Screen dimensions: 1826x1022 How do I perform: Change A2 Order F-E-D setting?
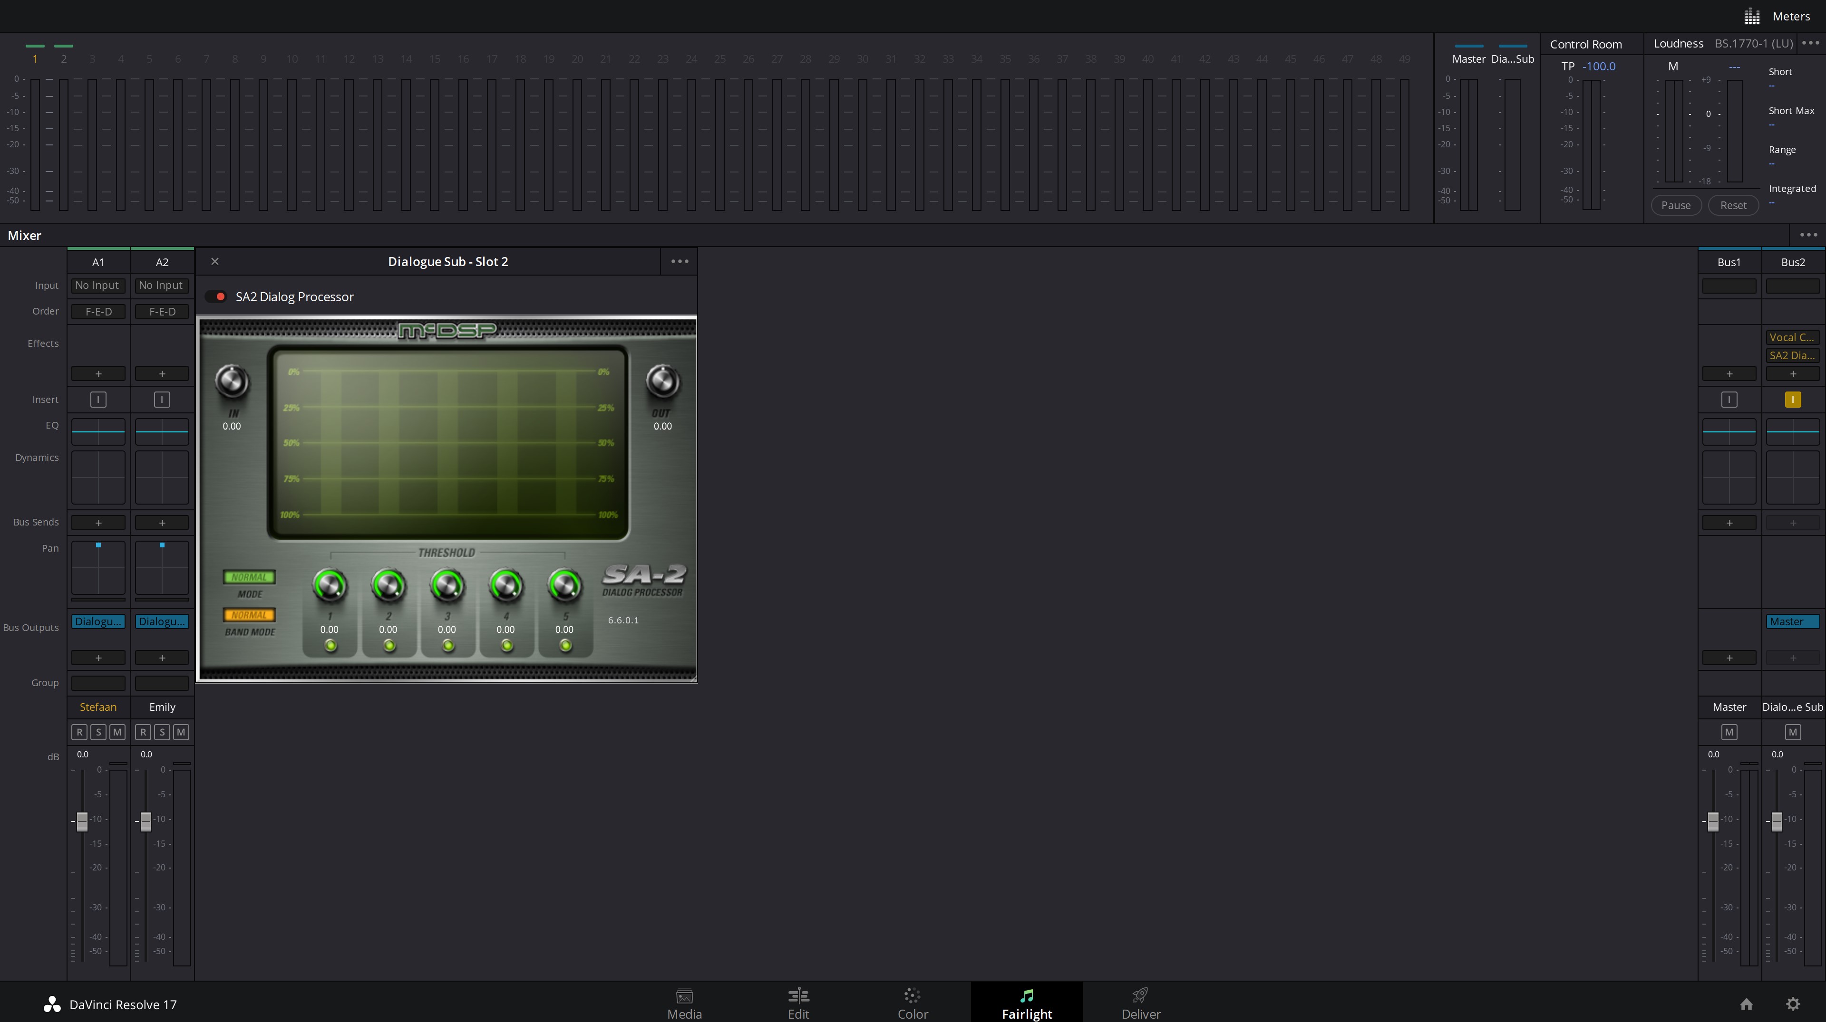(162, 312)
